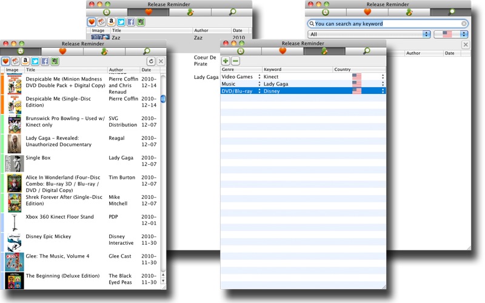Select the 'Alice In Wonderland' cover thumbnail
Viewport: 485px width, 303px height.
click(15, 184)
